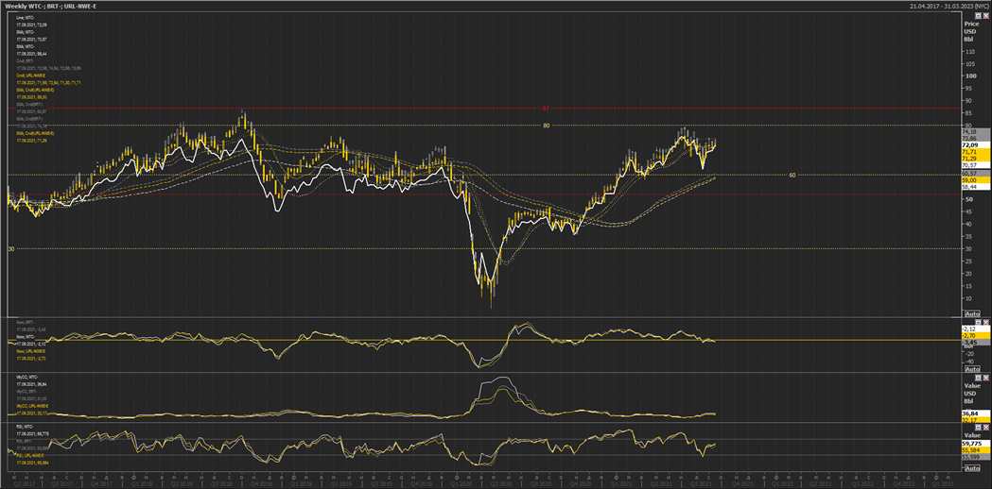The image size is (992, 489).
Task: Click the 58,44 price tag
Action: [x=976, y=187]
